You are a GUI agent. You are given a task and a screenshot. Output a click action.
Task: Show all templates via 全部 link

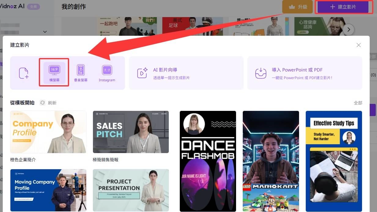click(358, 103)
